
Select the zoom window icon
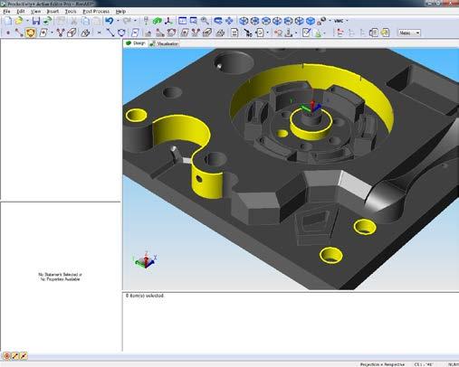pos(194,21)
